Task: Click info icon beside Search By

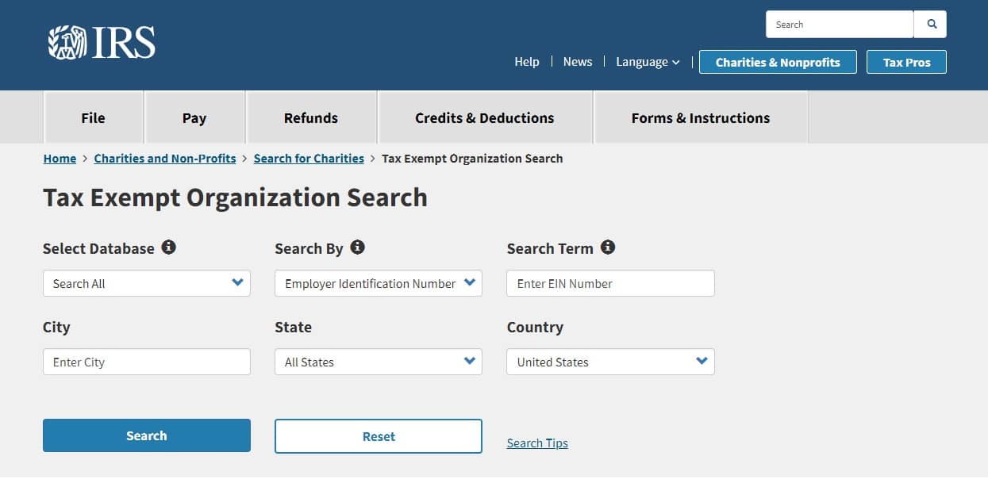Action: coord(357,247)
